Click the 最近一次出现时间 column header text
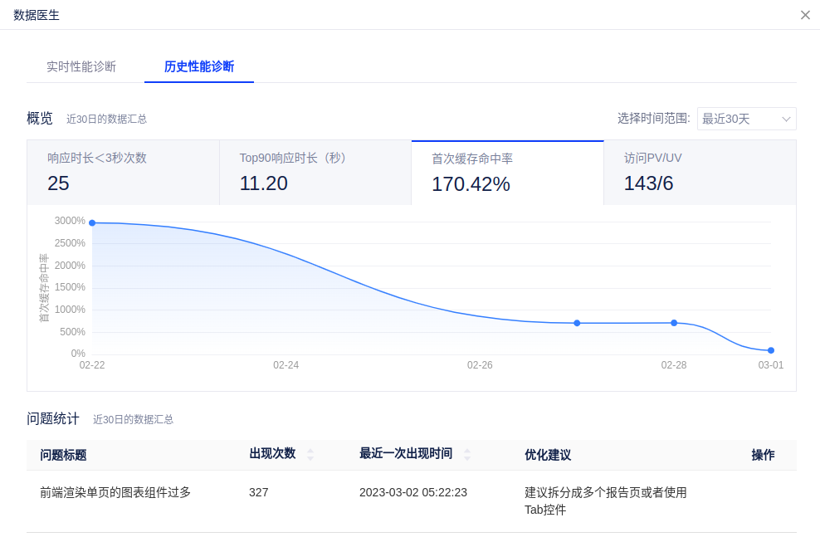820x542 pixels. (406, 453)
